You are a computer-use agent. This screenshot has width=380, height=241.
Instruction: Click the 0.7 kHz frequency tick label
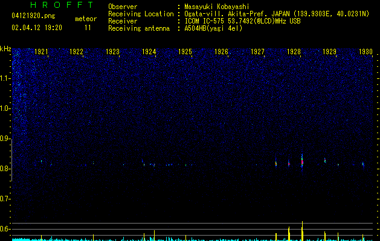[x=4, y=199]
